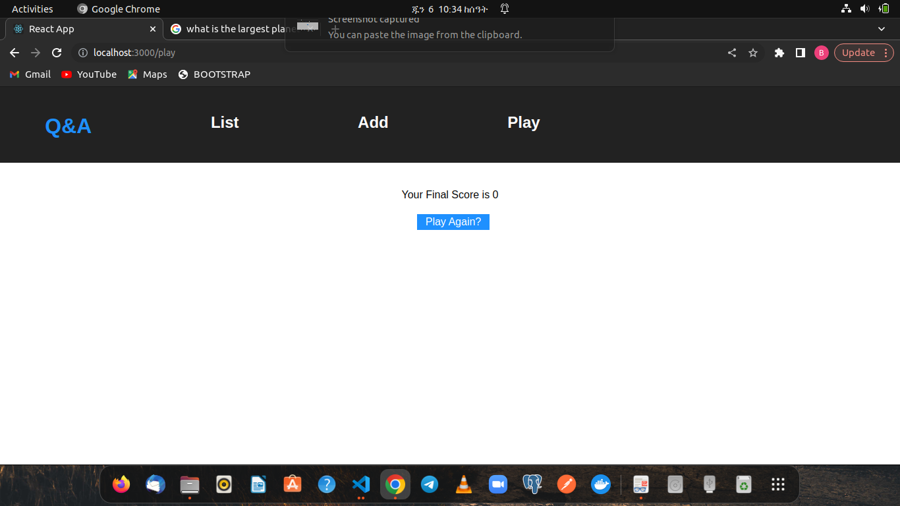
Task: Start Zoom from the dock
Action: (x=498, y=484)
